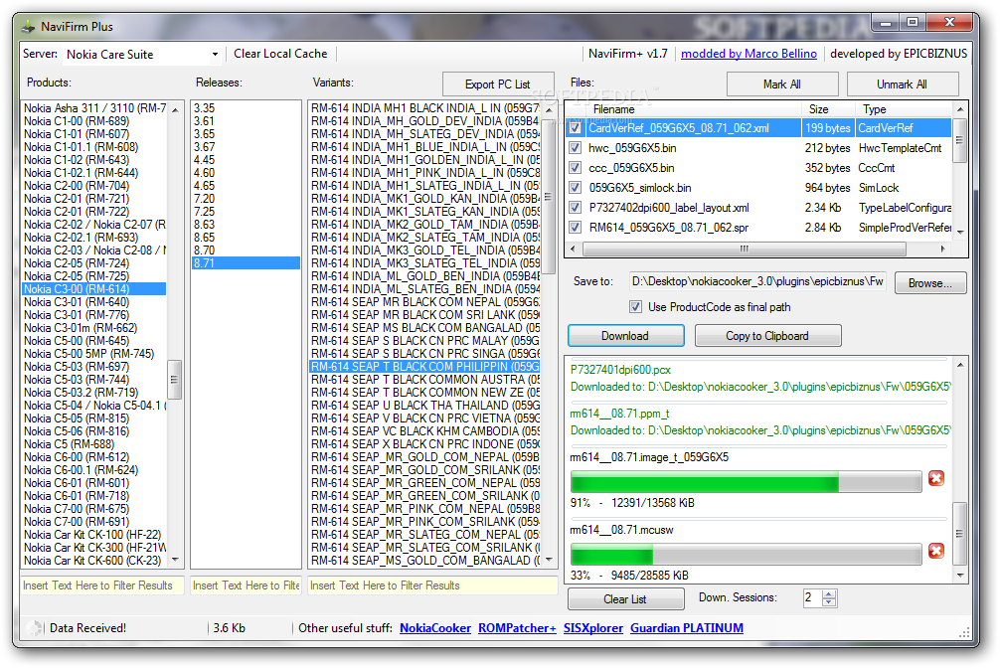
Task: Select RM-614 SEAP U BLACK THA THAILAND variant
Action: click(424, 406)
